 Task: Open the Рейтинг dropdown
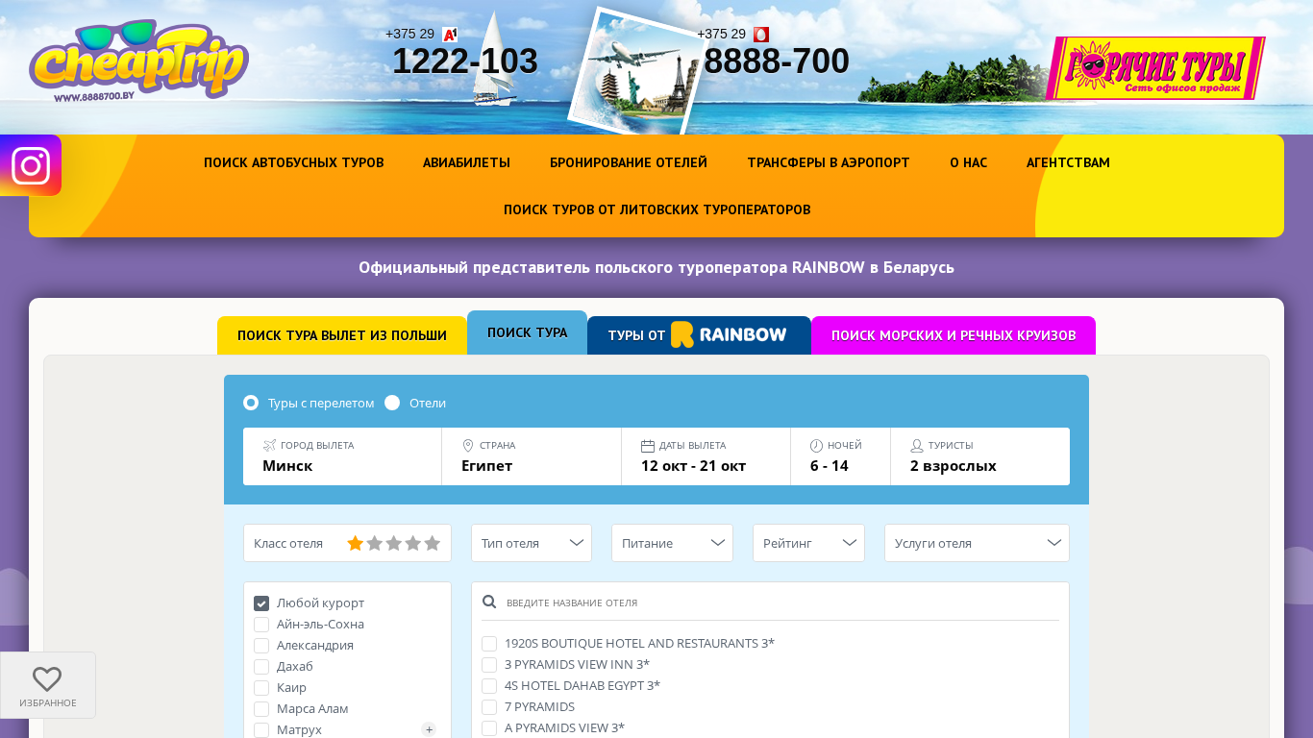(808, 543)
